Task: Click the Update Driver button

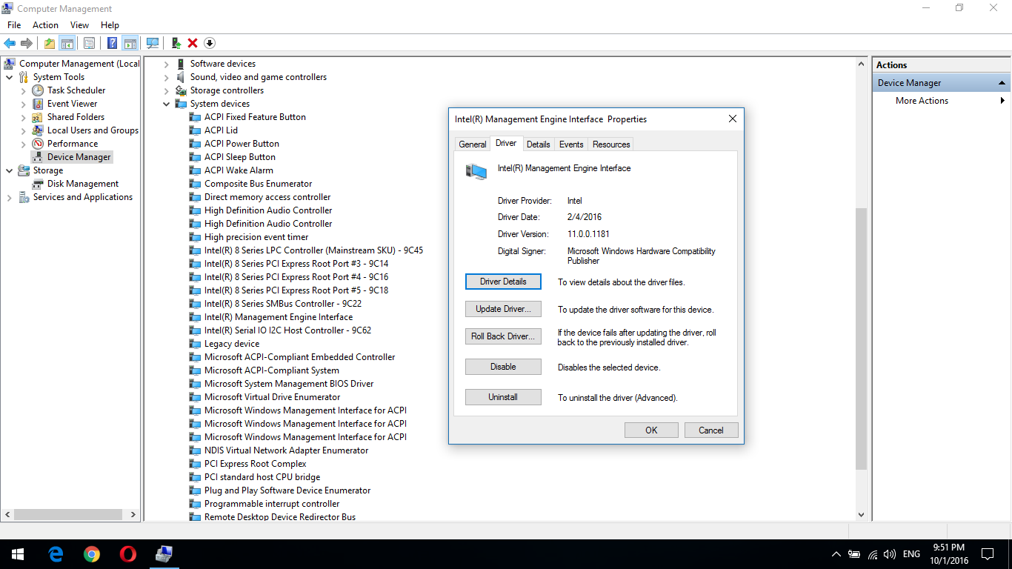Action: 503,309
